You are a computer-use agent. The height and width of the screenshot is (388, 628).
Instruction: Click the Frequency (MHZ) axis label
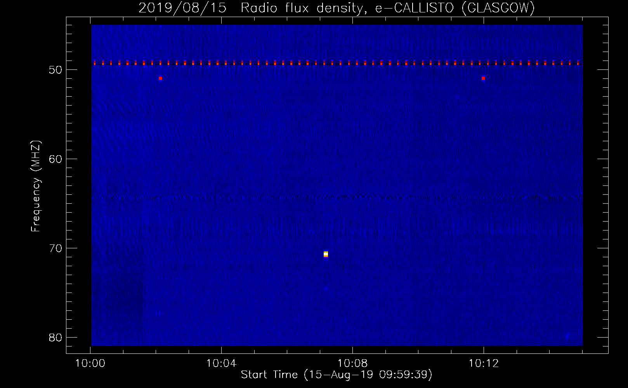pos(36,186)
